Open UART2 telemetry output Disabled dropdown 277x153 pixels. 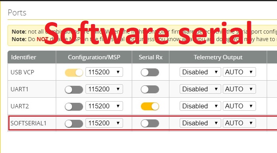[x=200, y=106]
